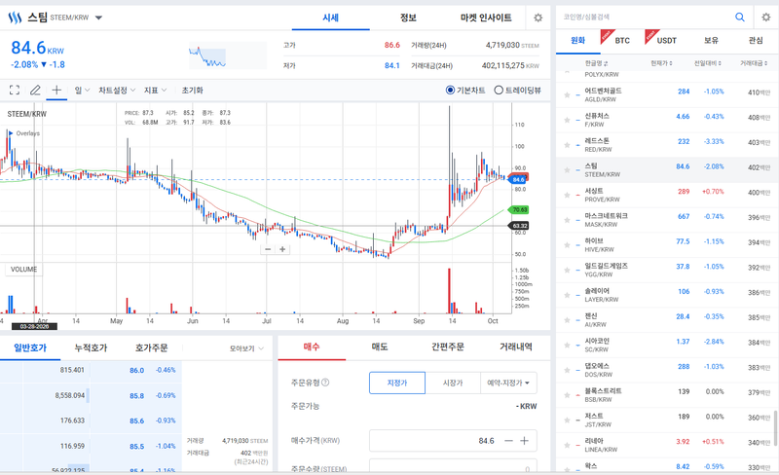The width and height of the screenshot is (779, 475).
Task: Select the 관심 favorites tab
Action: coord(756,40)
